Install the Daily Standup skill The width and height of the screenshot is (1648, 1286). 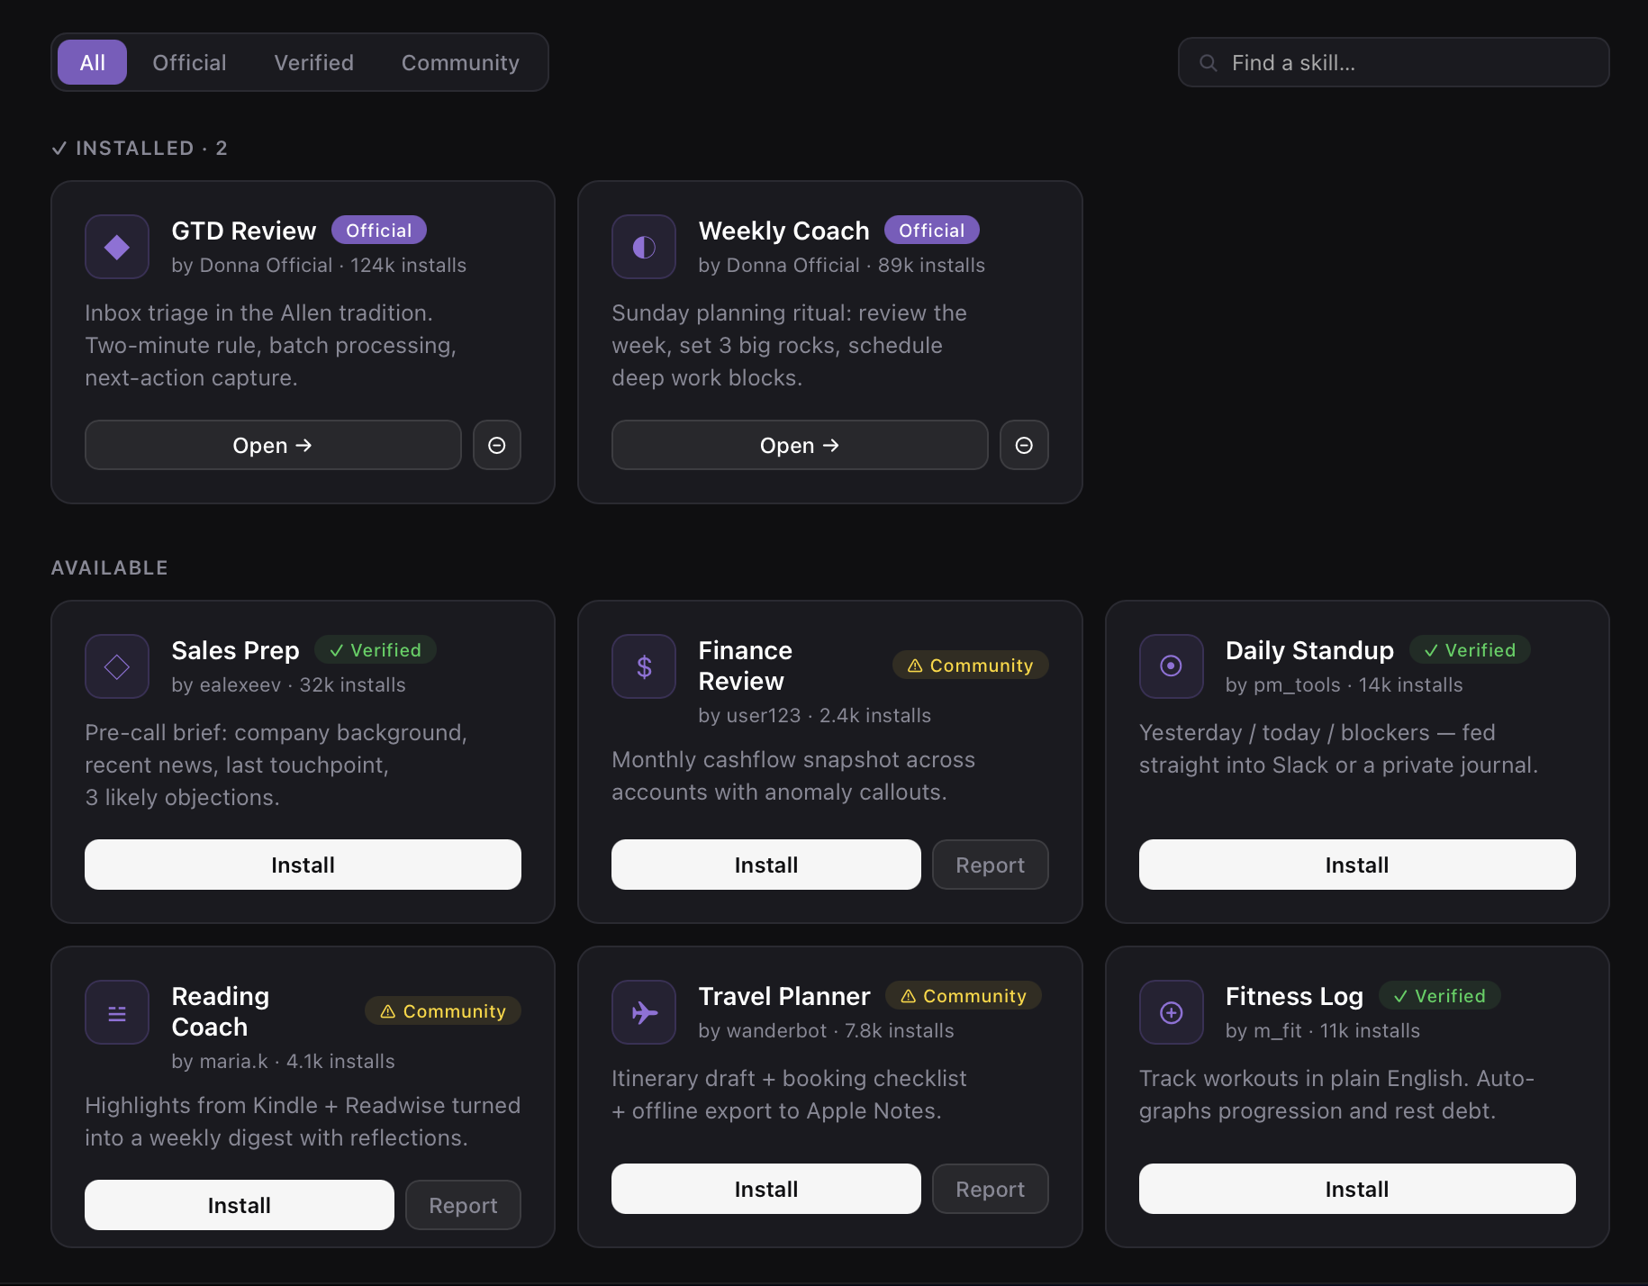[x=1357, y=865]
